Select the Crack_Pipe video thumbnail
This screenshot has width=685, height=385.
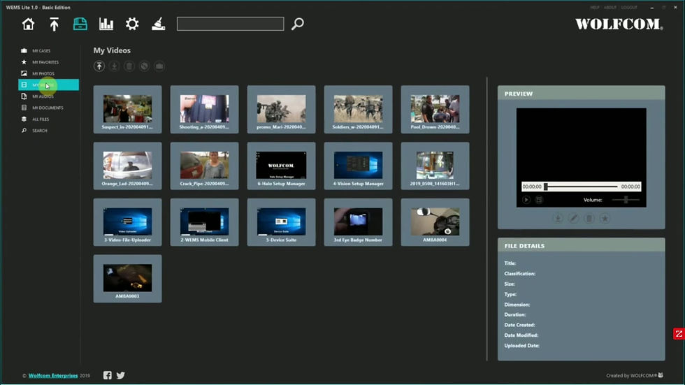[x=204, y=166]
